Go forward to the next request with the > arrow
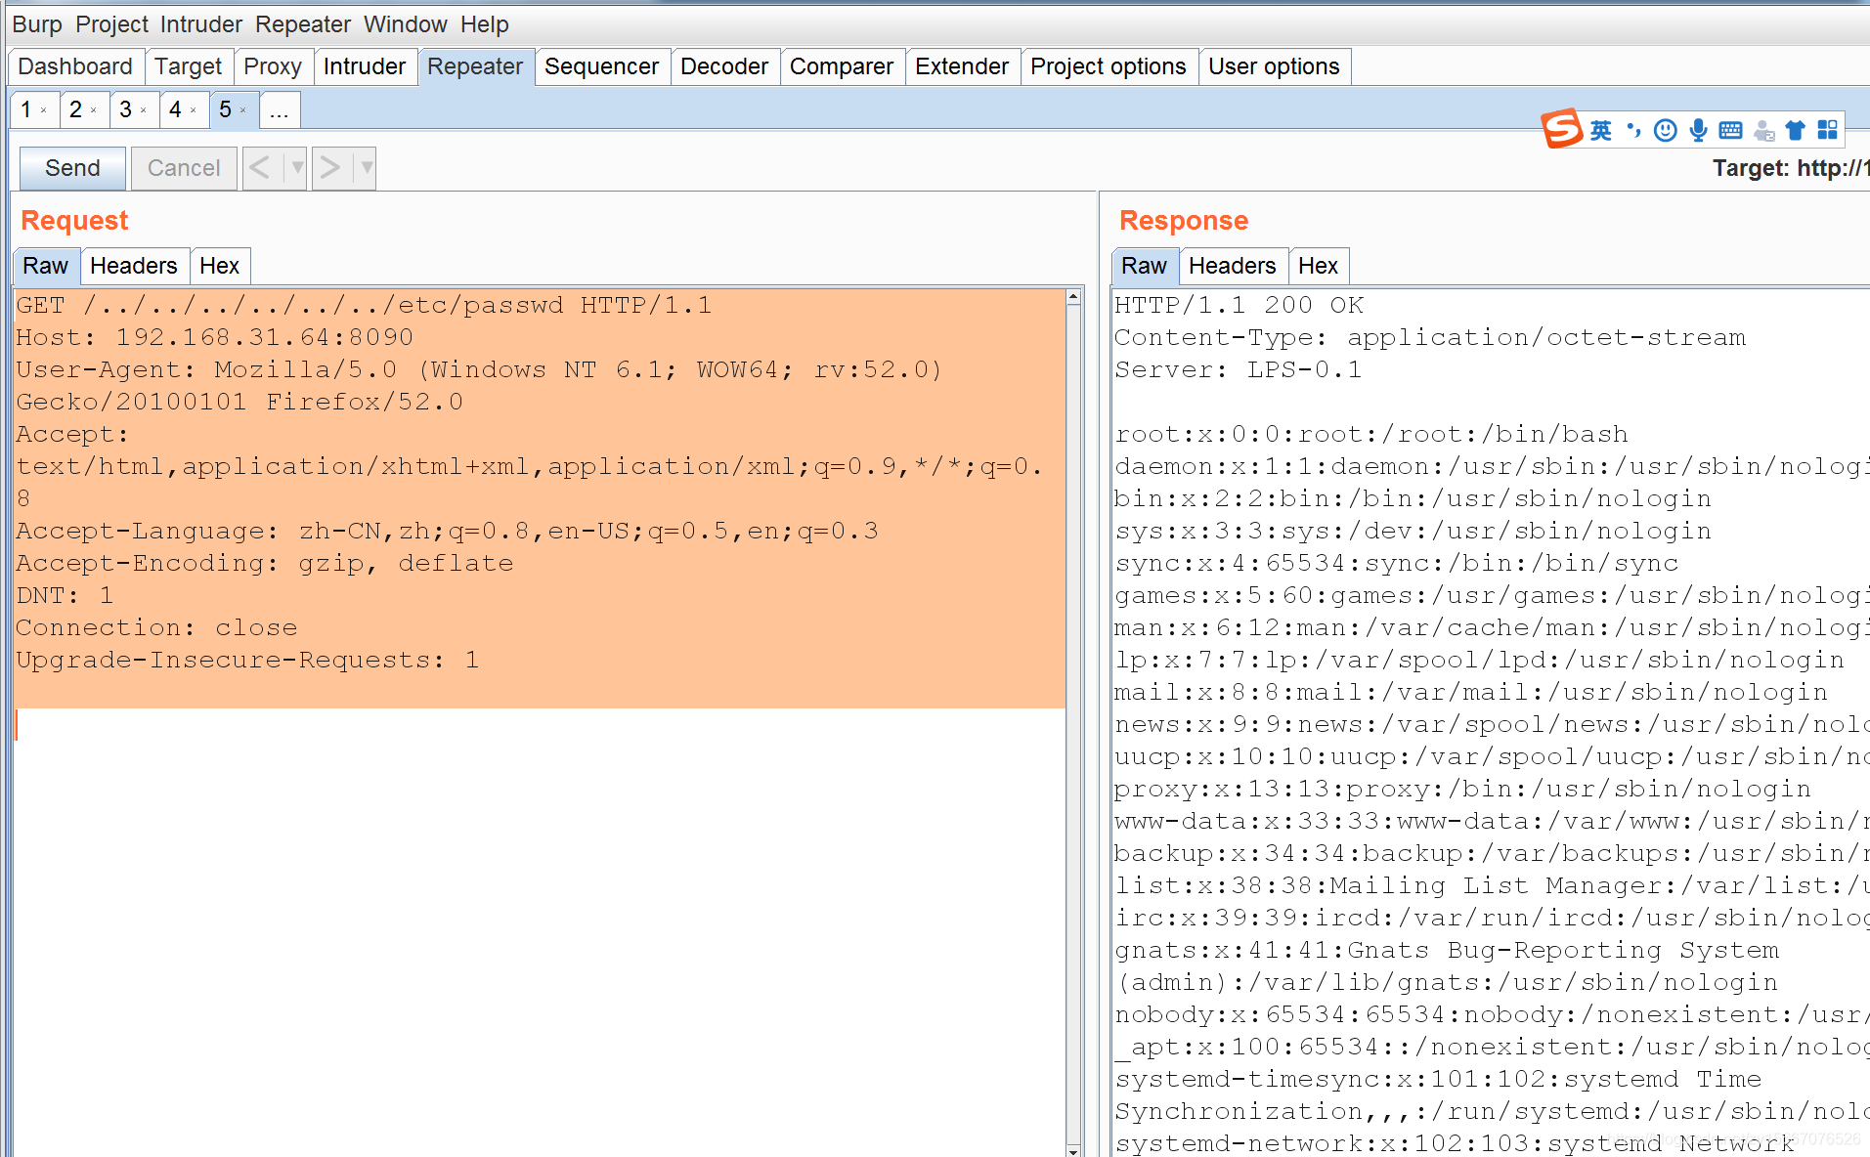Viewport: 1870px width, 1157px height. pyautogui.click(x=331, y=168)
